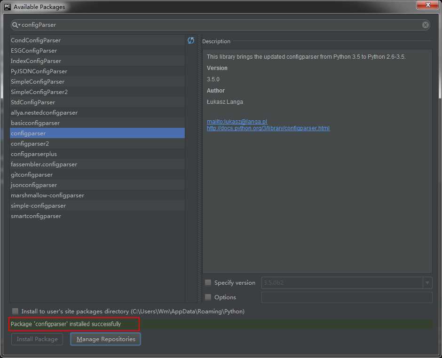Toggle install to user's site packages

(15, 311)
